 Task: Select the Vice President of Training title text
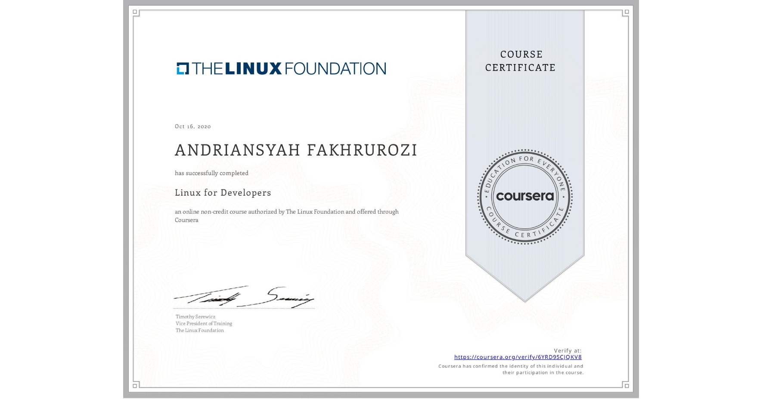click(203, 323)
